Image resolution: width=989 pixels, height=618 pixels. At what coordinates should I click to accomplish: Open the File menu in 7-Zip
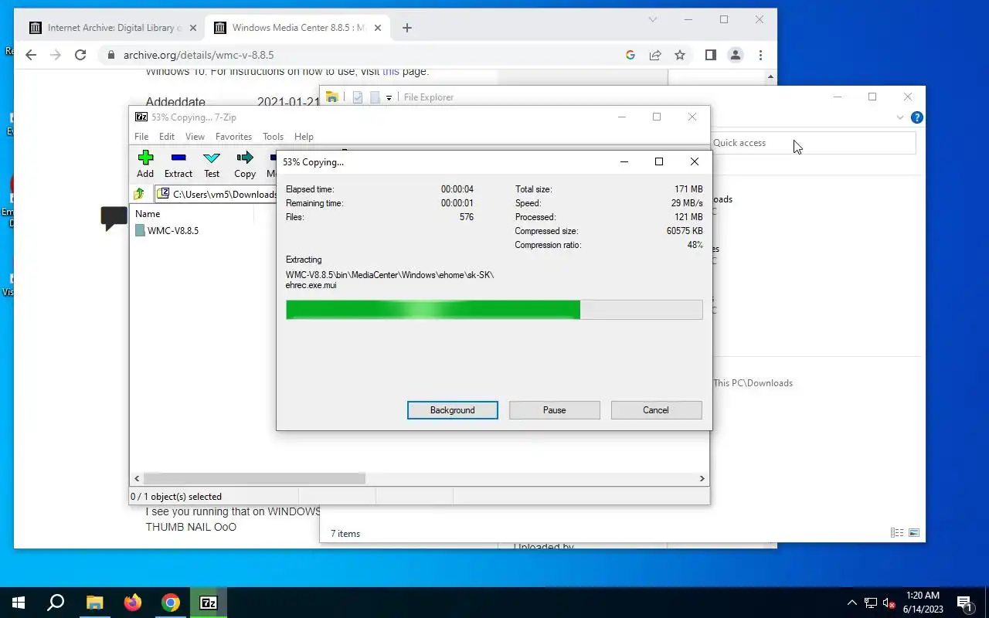pyautogui.click(x=141, y=137)
